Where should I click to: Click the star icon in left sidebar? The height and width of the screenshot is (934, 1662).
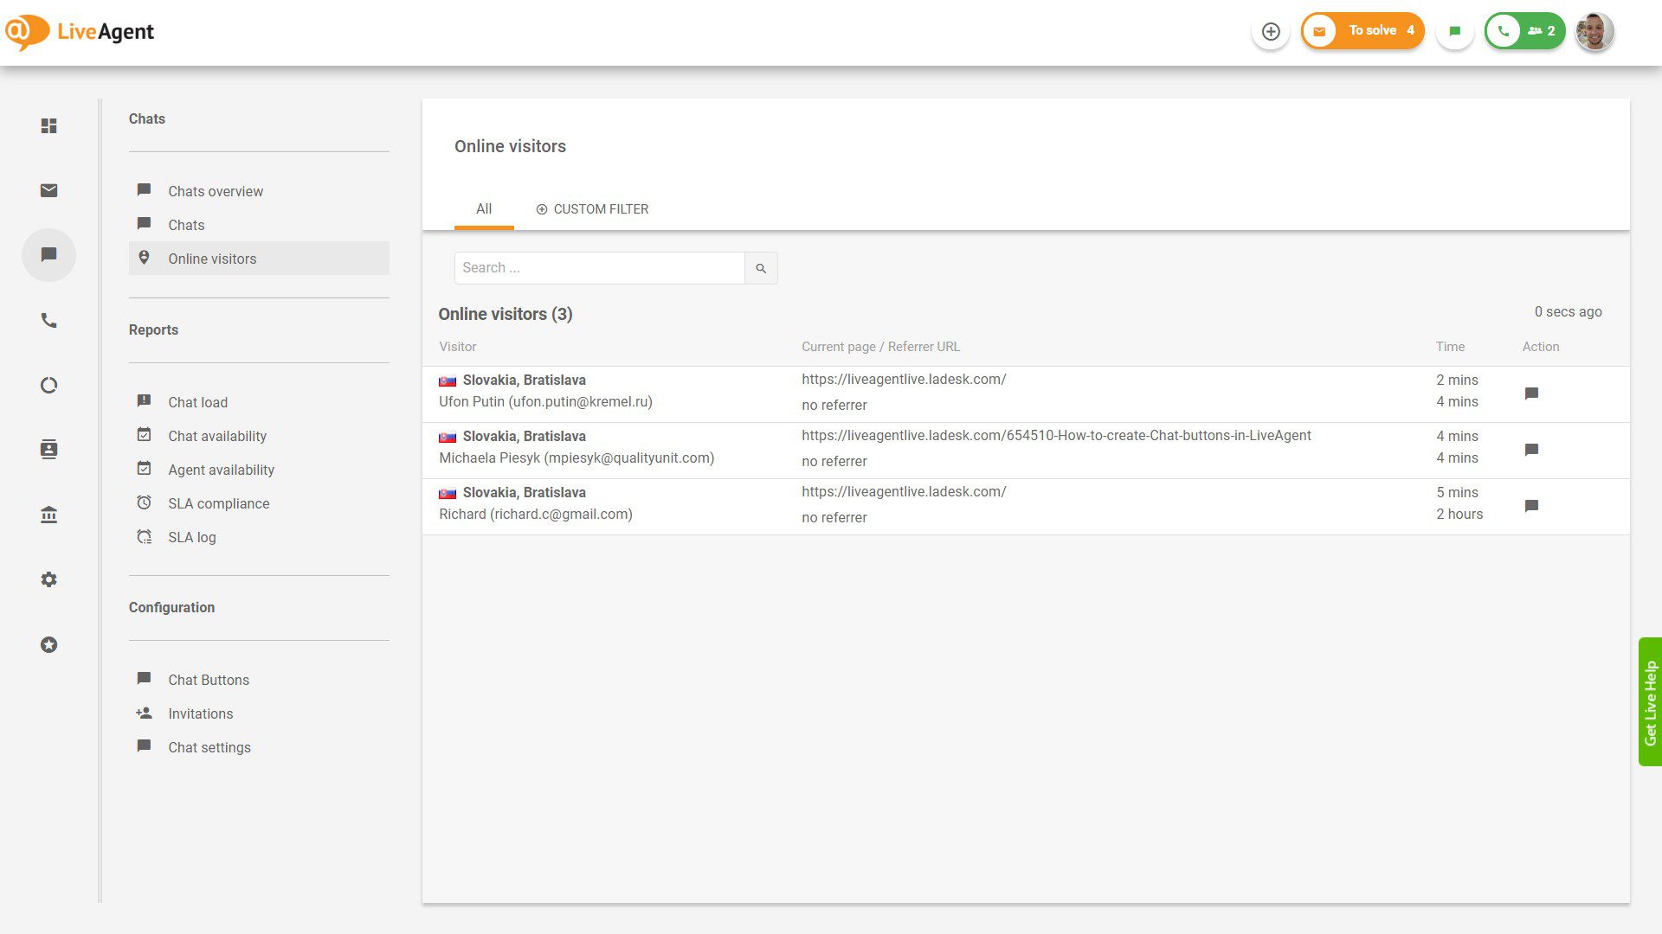point(48,645)
